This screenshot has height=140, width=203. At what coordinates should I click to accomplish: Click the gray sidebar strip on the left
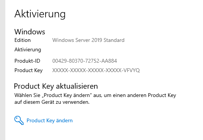3,70
